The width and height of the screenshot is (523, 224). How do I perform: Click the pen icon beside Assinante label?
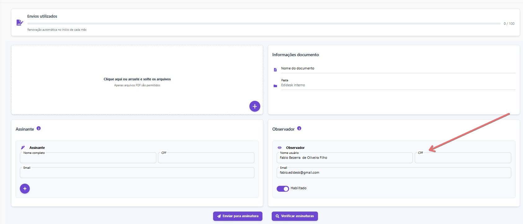coord(23,148)
